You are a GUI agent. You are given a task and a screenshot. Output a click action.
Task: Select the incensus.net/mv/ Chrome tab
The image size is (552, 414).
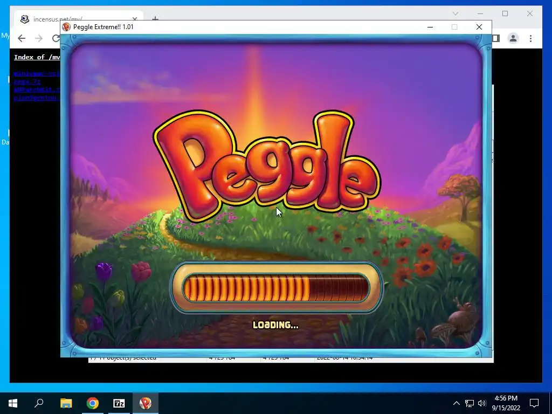pyautogui.click(x=79, y=19)
